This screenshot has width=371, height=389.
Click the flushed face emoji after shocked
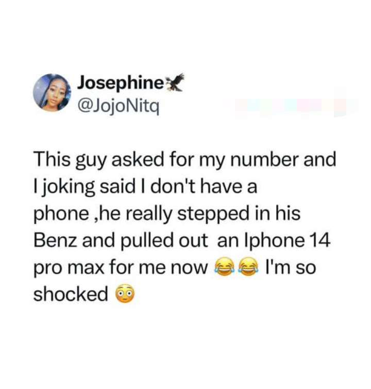[125, 294]
